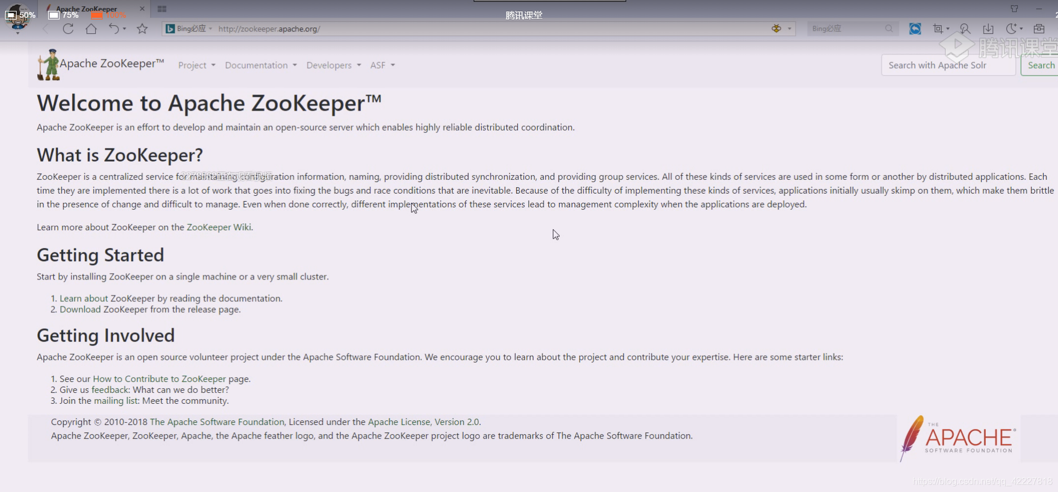
Task: Click the blue restore arrow extension icon
Action: [x=915, y=29]
